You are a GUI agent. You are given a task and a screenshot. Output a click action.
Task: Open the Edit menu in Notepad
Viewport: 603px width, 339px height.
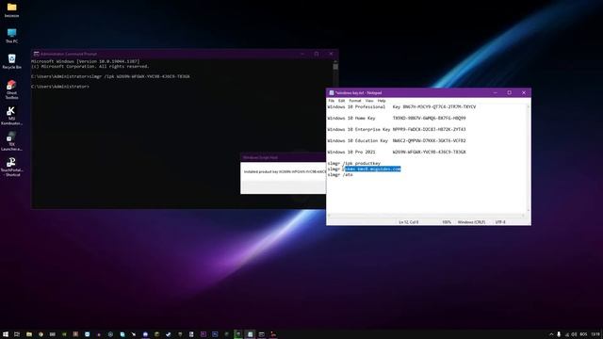341,101
